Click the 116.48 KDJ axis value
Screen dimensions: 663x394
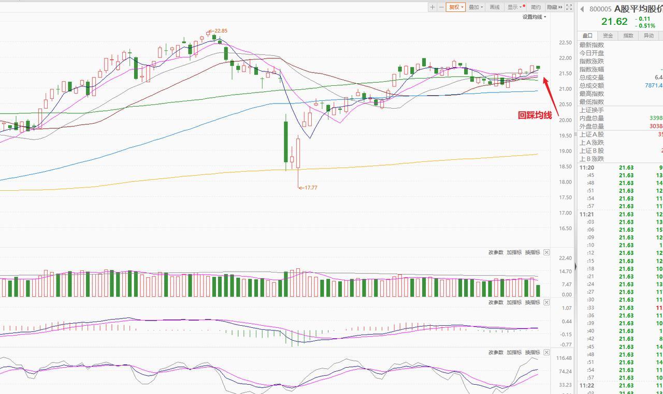[564, 358]
